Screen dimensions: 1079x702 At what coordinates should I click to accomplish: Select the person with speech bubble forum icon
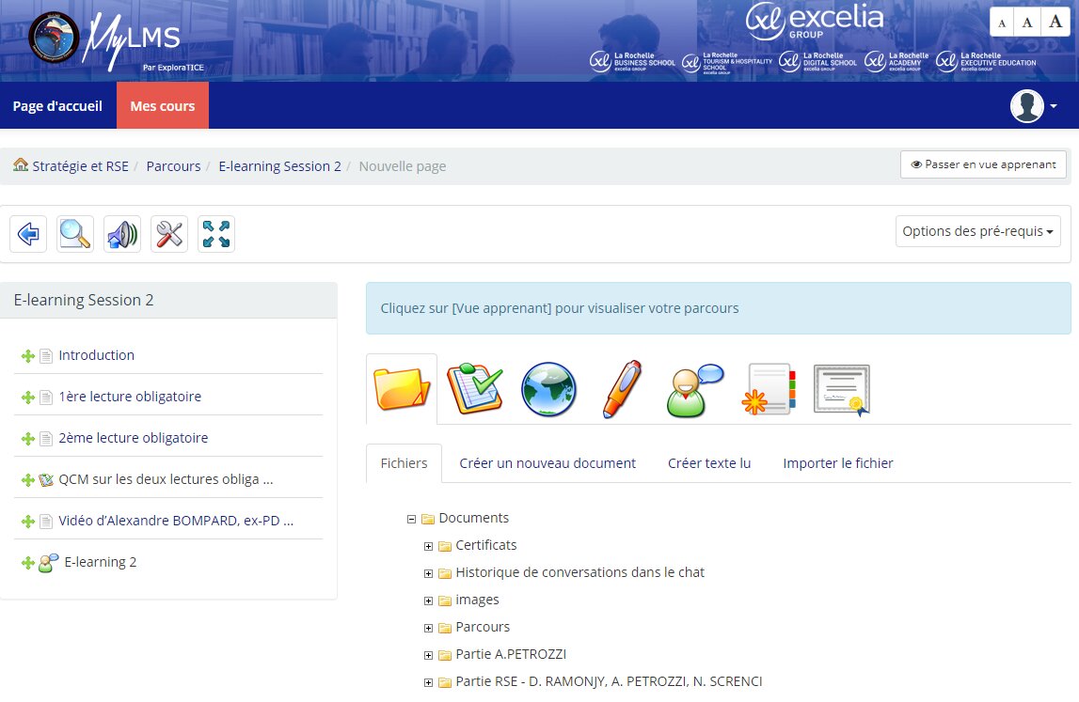click(694, 389)
